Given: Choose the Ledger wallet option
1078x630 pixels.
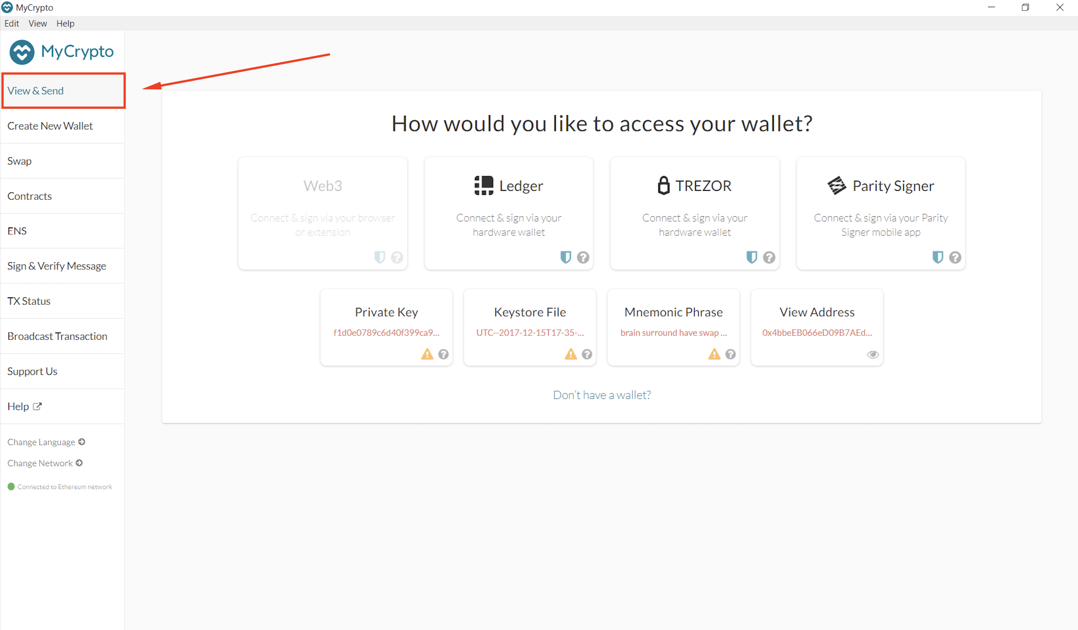Looking at the screenshot, I should pos(509,213).
